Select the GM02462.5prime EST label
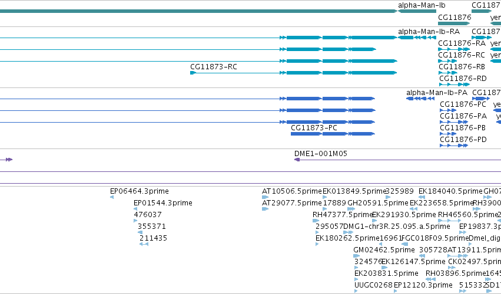Viewport: 501px width, 294px height. (384, 250)
